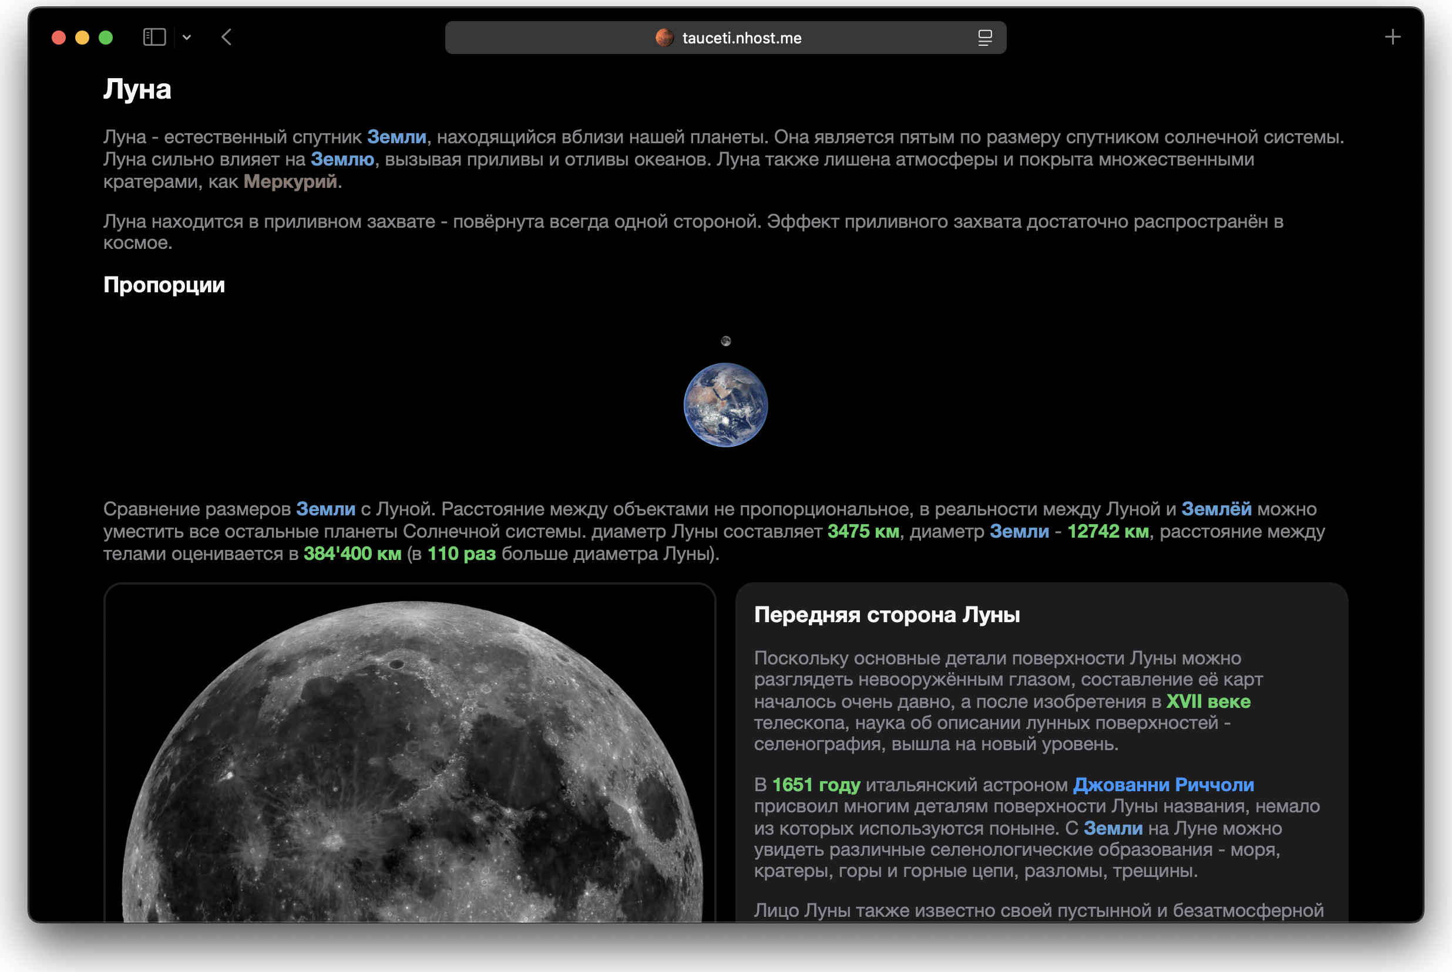Click the Mars favicon in the address bar
The width and height of the screenshot is (1452, 972).
[x=664, y=38]
